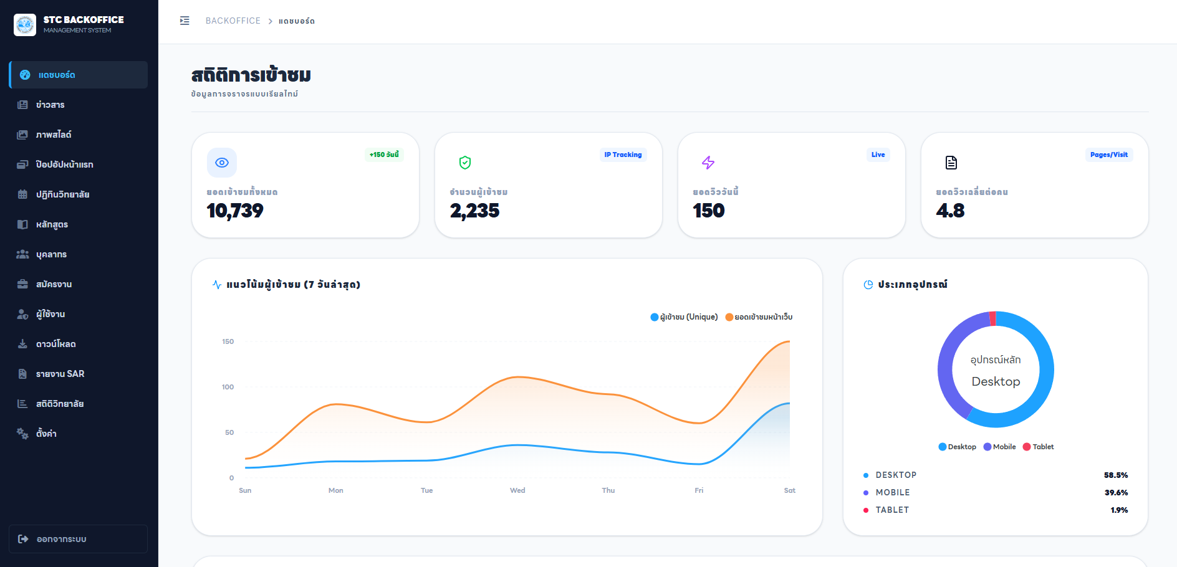The image size is (1177, 567).
Task: Open the ข่าวสาร sidebar item
Action: (x=79, y=105)
